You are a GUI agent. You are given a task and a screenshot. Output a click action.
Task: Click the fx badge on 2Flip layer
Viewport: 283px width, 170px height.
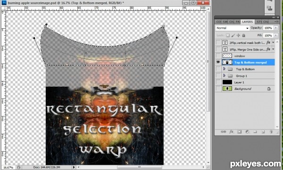pyautogui.click(x=268, y=42)
